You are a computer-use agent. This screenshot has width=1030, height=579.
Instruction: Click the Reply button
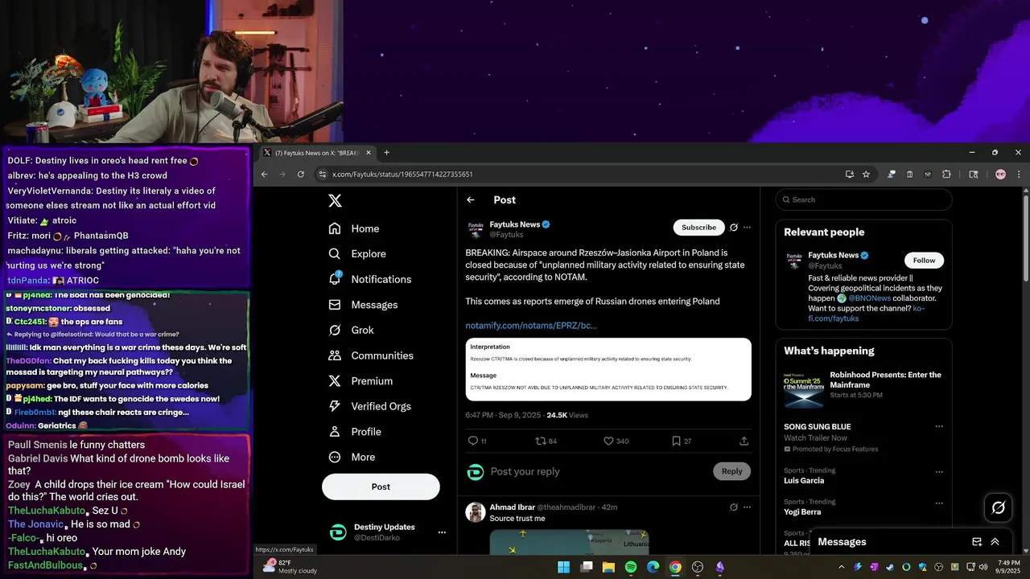731,471
